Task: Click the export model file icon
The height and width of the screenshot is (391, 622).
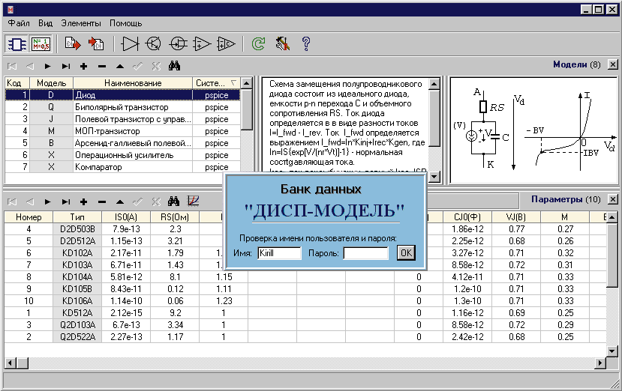Action: pyautogui.click(x=73, y=44)
